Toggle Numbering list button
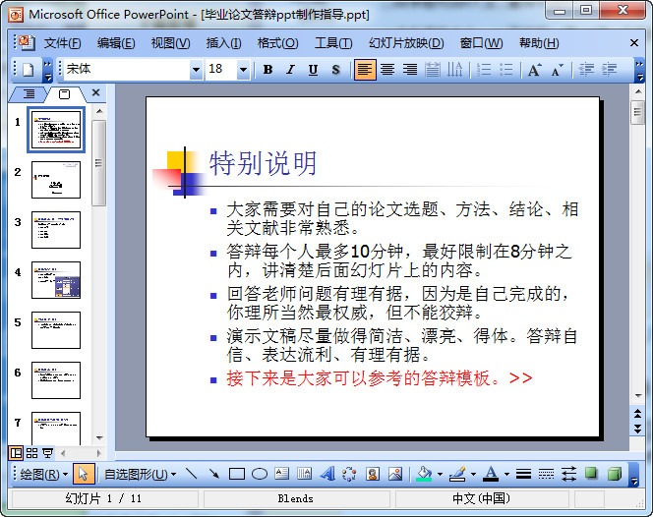Image resolution: width=653 pixels, height=517 pixels. tap(484, 70)
